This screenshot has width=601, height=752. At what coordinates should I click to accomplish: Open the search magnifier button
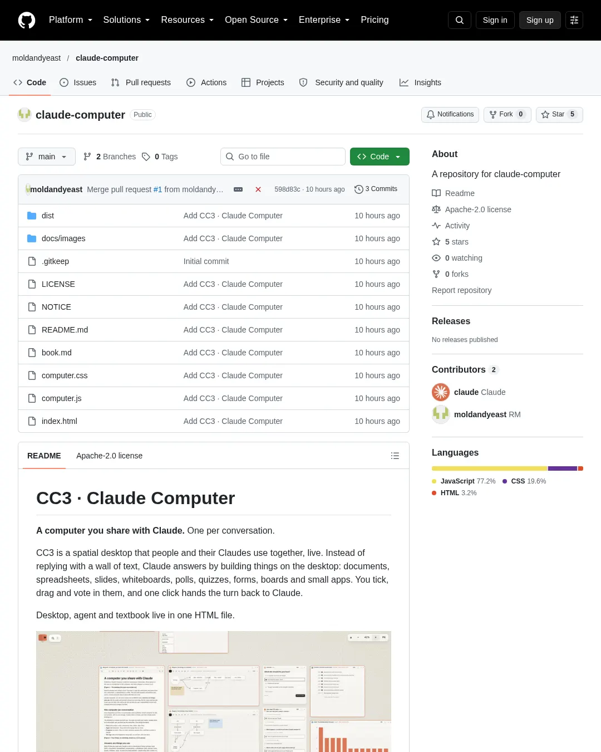pos(460,20)
